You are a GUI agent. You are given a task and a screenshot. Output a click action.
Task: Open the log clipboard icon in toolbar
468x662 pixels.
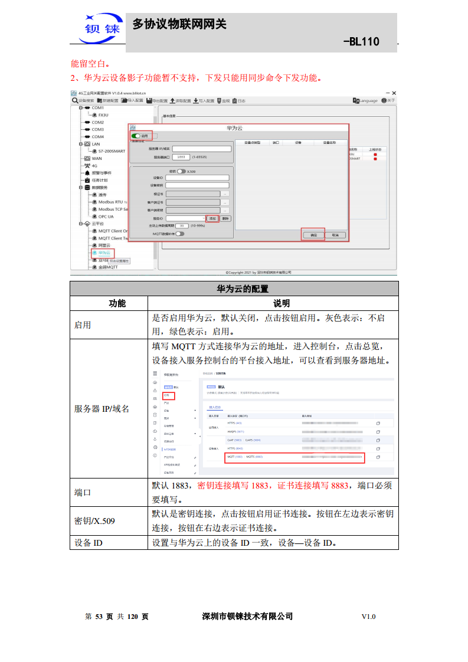click(x=234, y=100)
